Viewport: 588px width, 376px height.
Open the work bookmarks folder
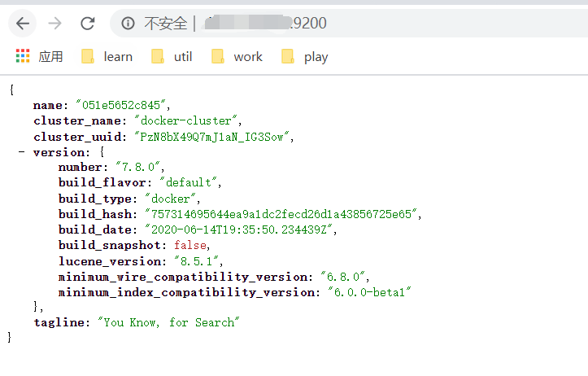(x=237, y=57)
